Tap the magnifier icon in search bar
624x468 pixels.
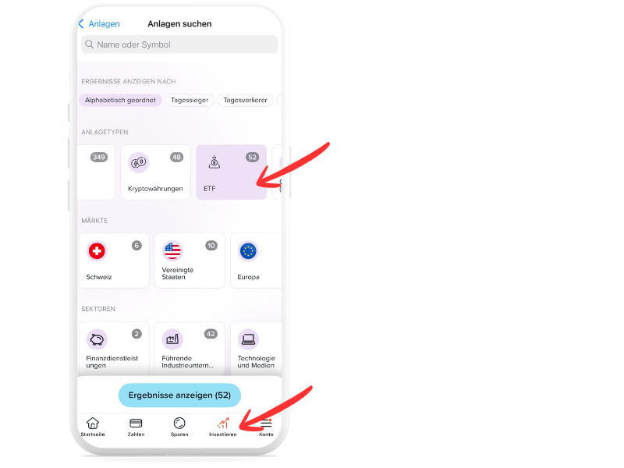90,44
